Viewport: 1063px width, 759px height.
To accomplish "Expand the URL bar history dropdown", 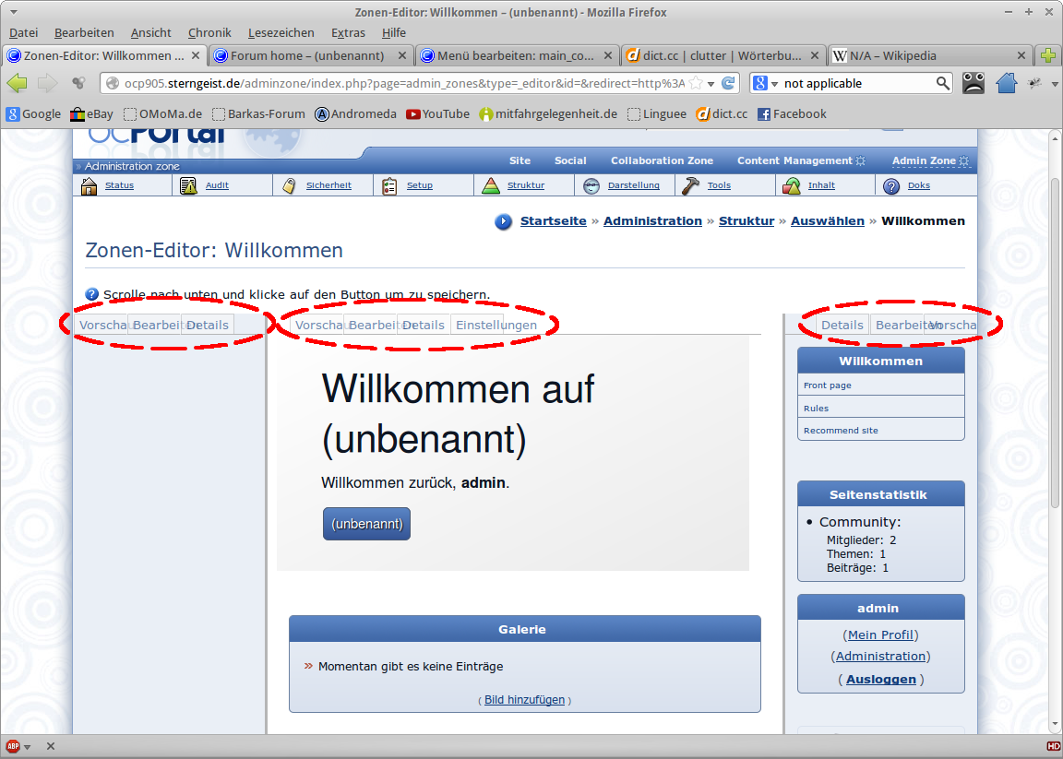I will point(711,83).
